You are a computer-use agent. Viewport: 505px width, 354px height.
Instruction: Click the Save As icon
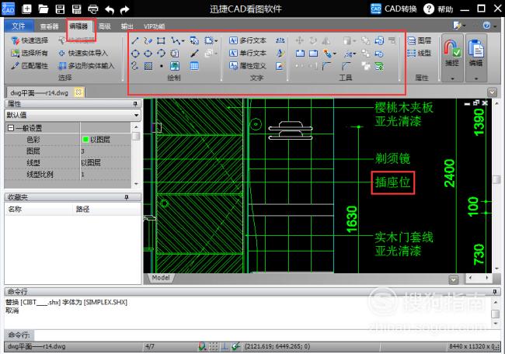pos(77,9)
